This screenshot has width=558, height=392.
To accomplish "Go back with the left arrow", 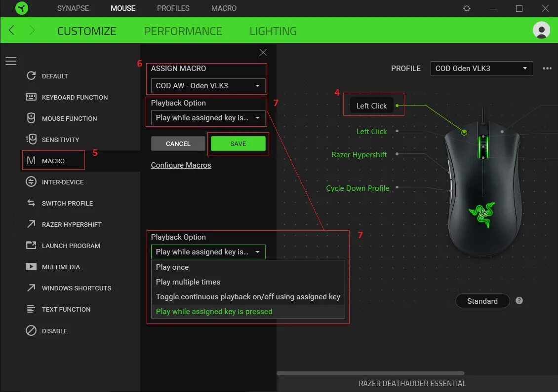I will (x=11, y=30).
